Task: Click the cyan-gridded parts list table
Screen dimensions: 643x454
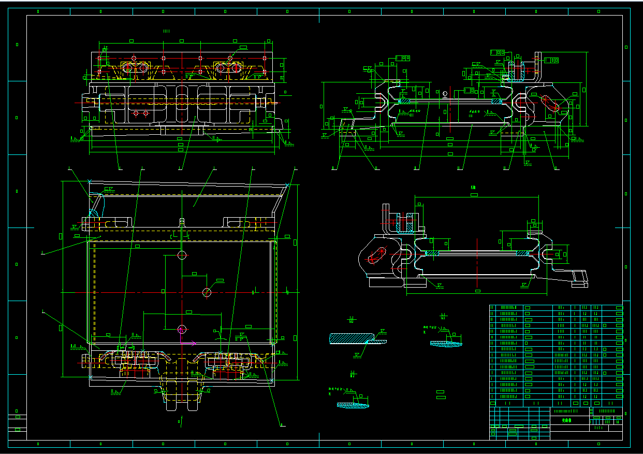Action: tap(556, 356)
